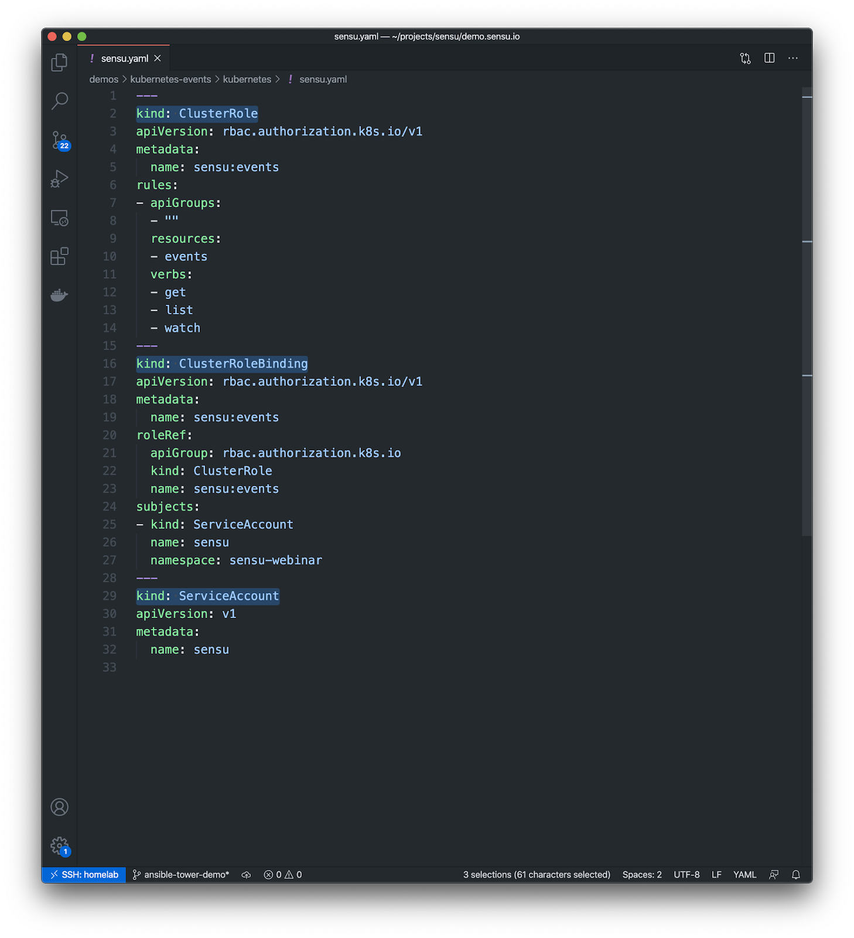
Task: Click the '- list' verb line
Action: (172, 310)
